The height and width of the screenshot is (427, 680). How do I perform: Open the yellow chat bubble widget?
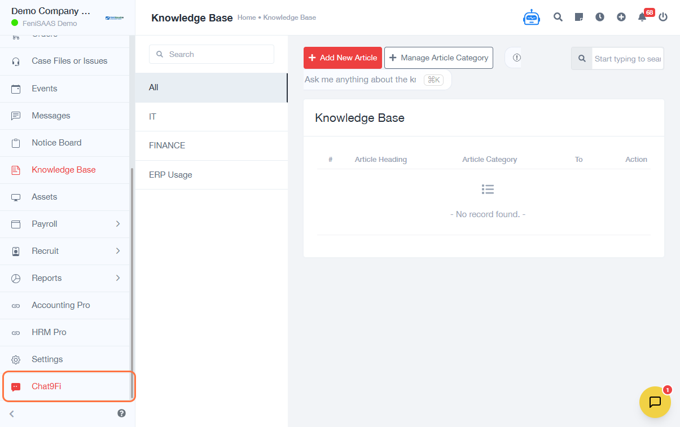(655, 402)
